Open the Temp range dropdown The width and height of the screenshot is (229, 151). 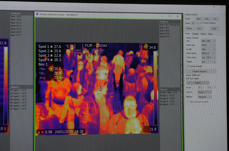208,58
